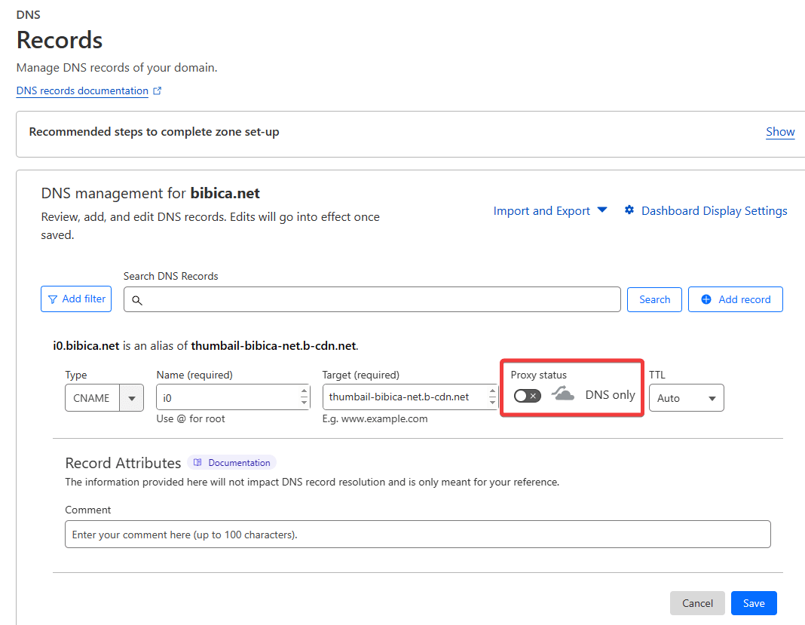The height and width of the screenshot is (625, 805).
Task: Click the 'Record Attributes' heading
Action: [123, 463]
